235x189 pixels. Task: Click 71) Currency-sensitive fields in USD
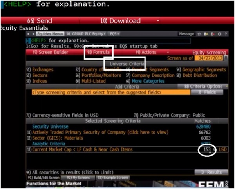coord(63,115)
